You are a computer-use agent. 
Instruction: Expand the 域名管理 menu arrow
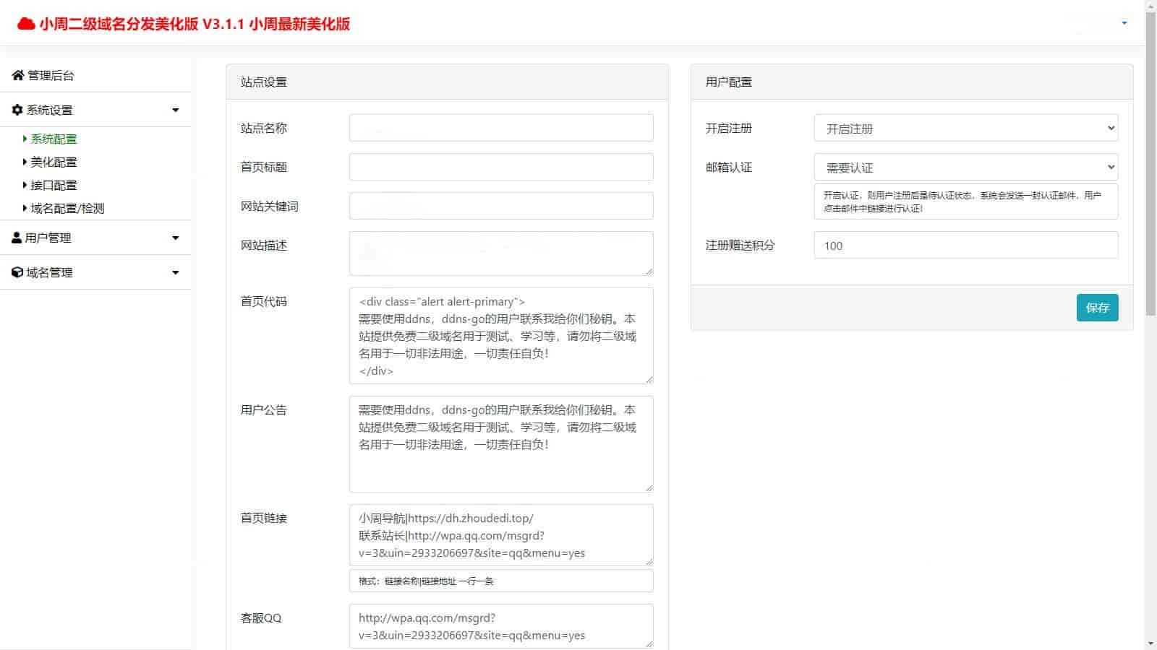coord(175,272)
